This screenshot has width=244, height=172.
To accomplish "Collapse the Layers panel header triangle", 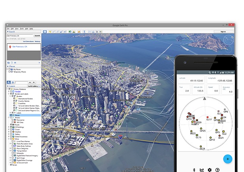I will [8, 86].
